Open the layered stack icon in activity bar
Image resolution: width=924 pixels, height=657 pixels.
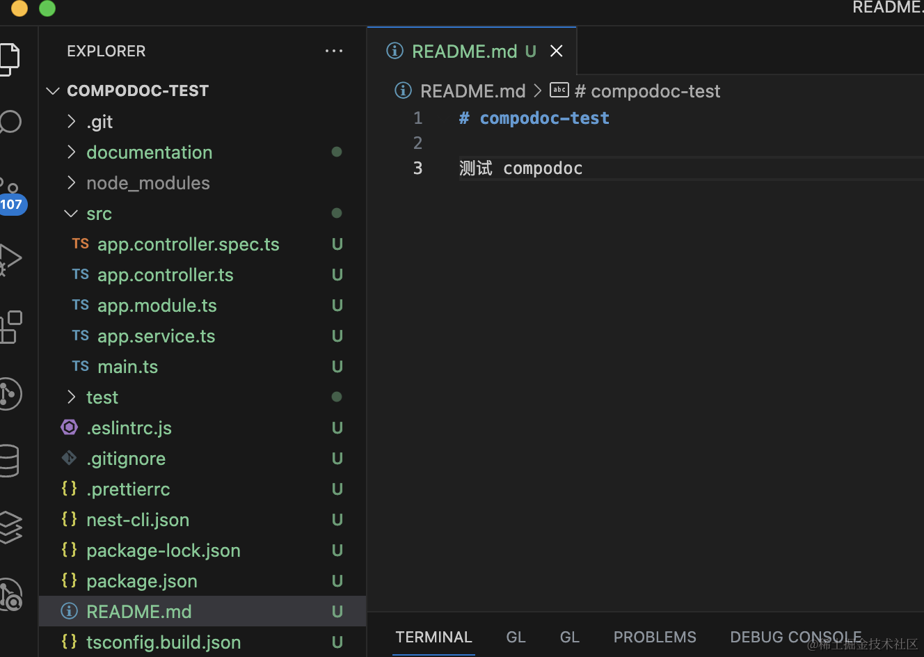click(x=10, y=528)
